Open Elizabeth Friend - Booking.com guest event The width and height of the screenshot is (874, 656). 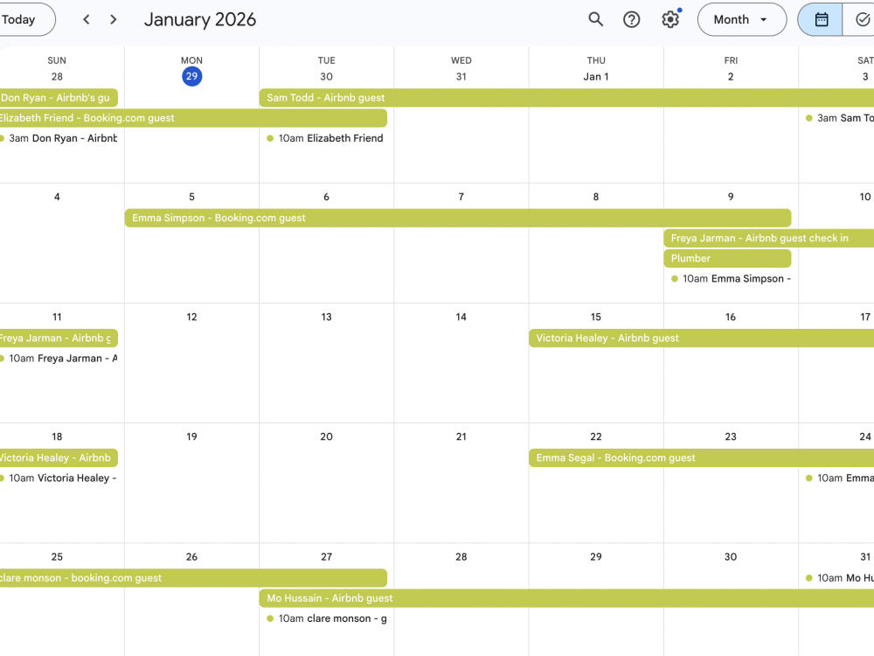(192, 118)
